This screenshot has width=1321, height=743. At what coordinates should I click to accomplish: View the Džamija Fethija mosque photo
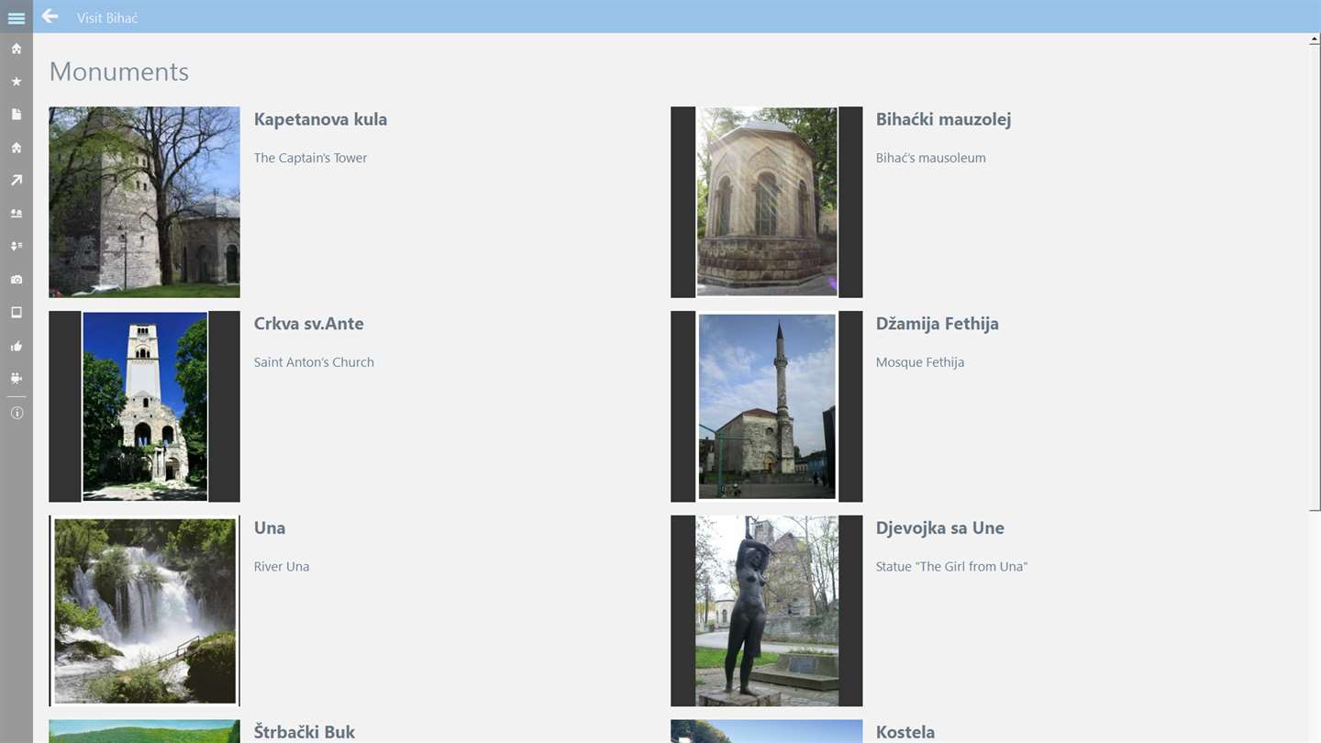[x=767, y=406]
